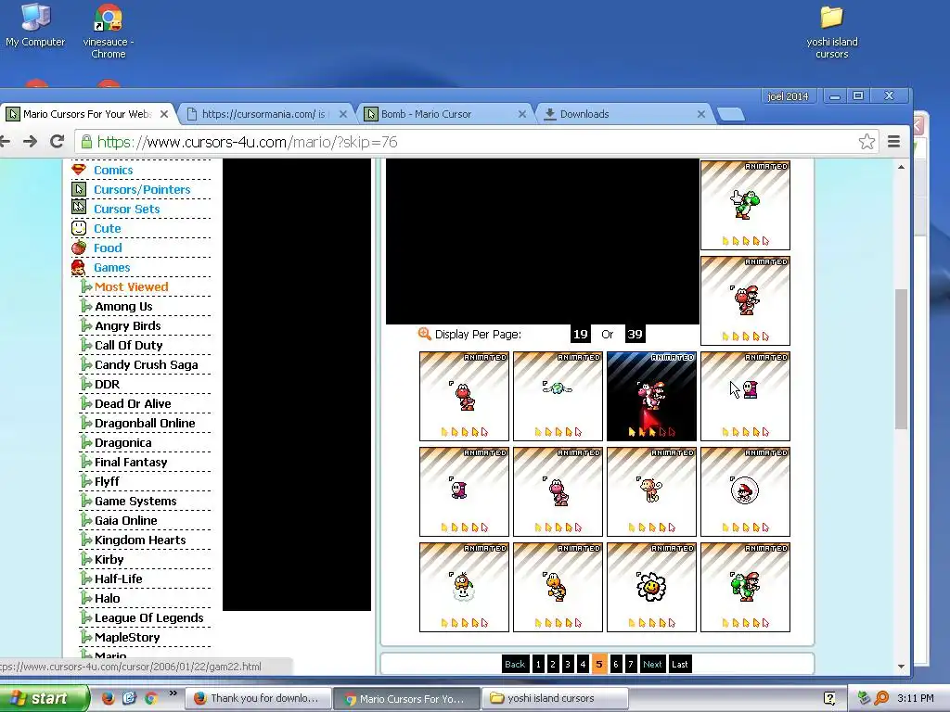Image resolution: width=950 pixels, height=712 pixels.
Task: Click the browser back arrow
Action: coord(5,142)
